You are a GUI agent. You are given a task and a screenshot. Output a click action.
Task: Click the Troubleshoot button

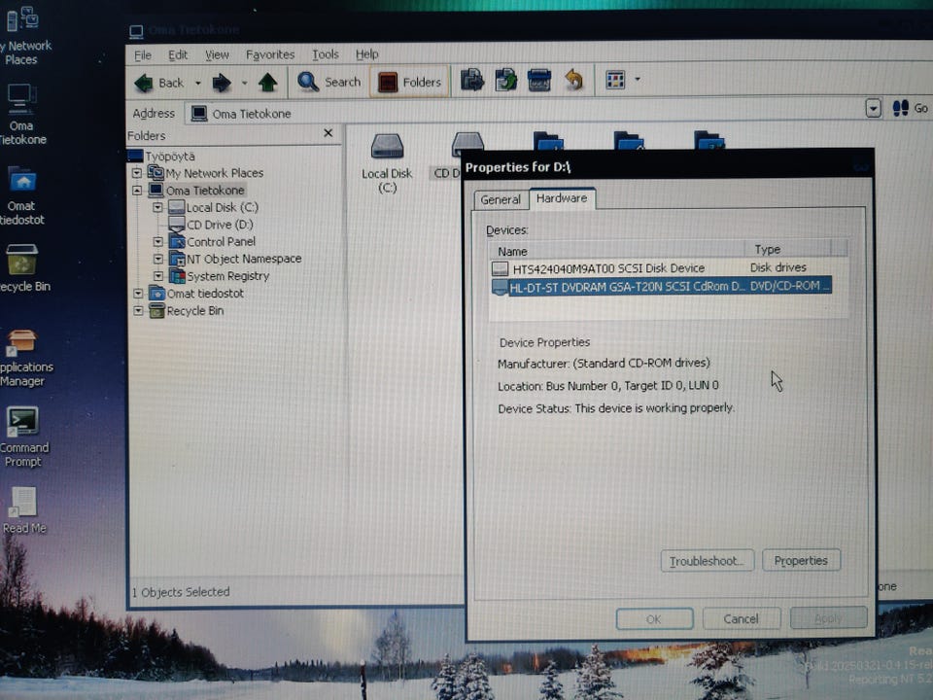coord(707,561)
